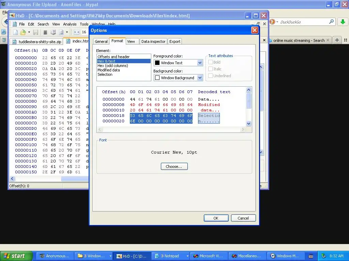
Task: Switch to the General tab in Options
Action: click(x=101, y=41)
